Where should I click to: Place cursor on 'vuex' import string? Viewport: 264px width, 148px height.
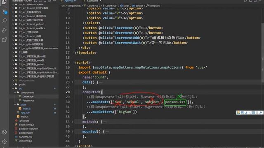point(201,67)
